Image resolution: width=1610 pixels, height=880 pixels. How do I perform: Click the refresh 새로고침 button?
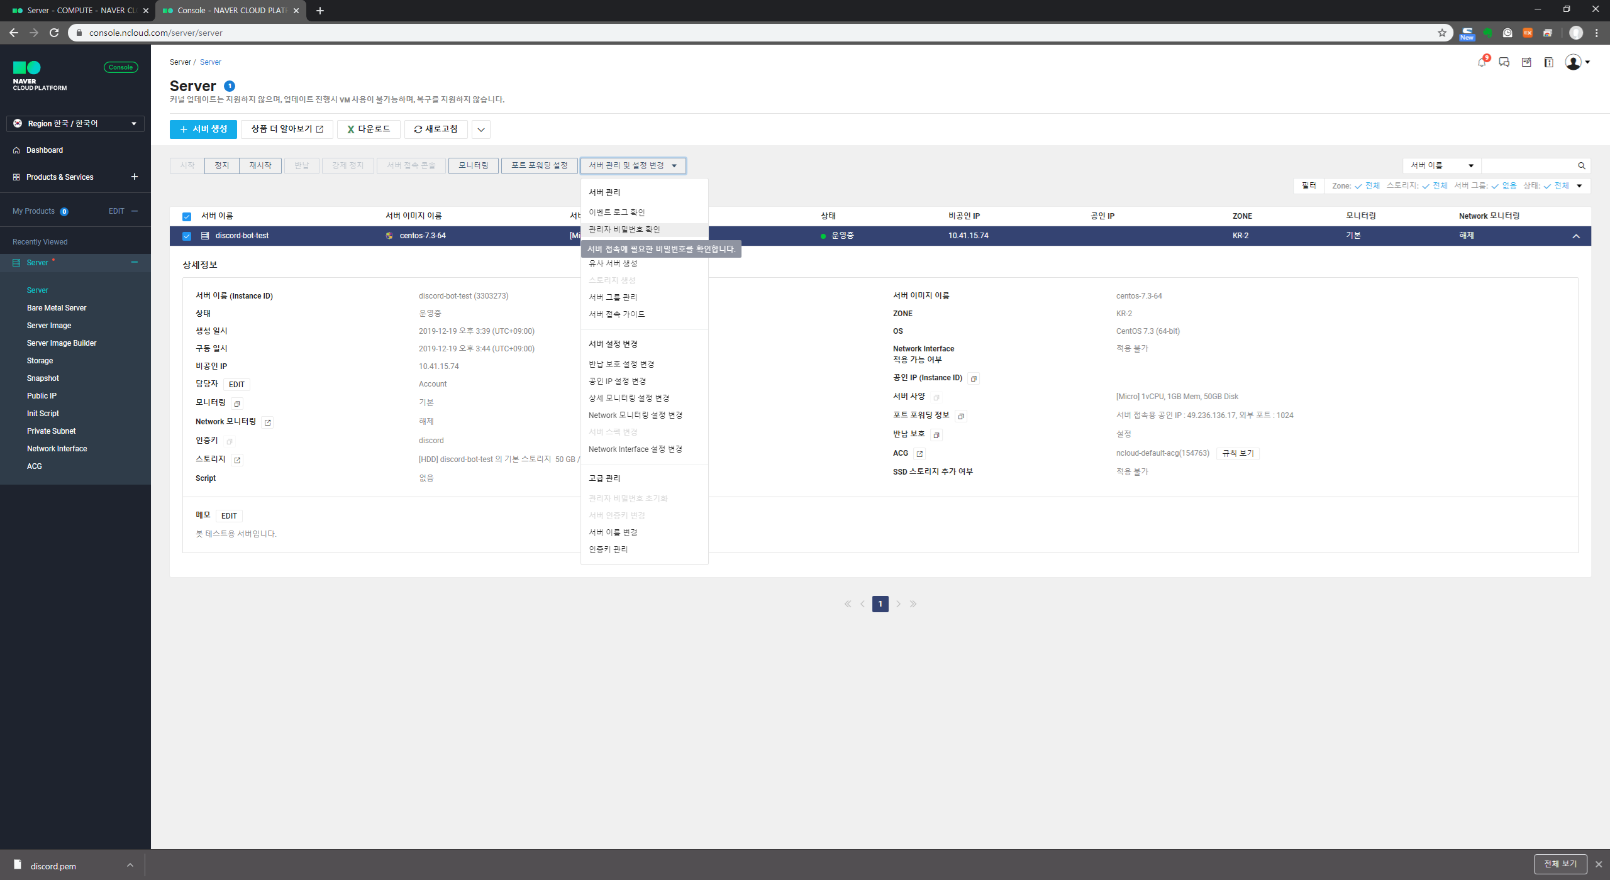pyautogui.click(x=436, y=129)
